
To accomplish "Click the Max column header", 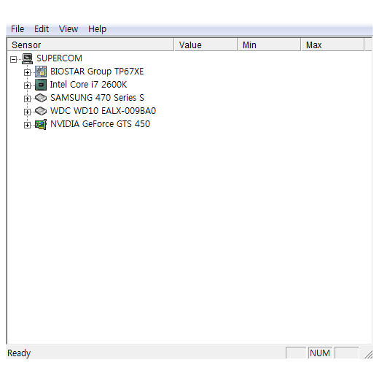I will pyautogui.click(x=333, y=45).
